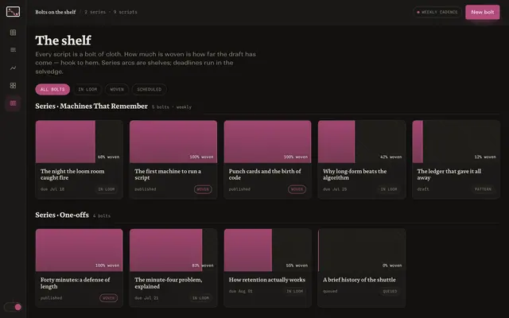Image resolution: width=509 pixels, height=318 pixels.
Task: Switch to the WOVEN filter pill
Action: click(x=117, y=89)
